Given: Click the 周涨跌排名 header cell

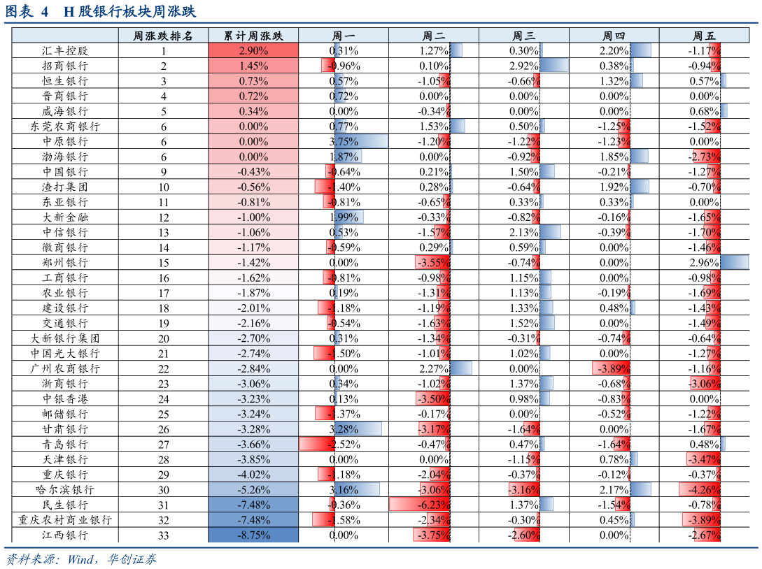Looking at the screenshot, I should pos(163,36).
